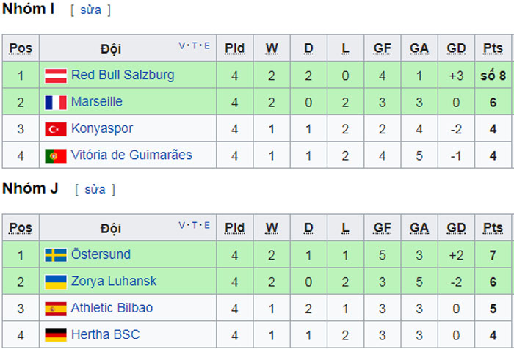Viewport: 514px width, 349px height.
Task: Open the Marseille team page
Action: click(x=97, y=101)
